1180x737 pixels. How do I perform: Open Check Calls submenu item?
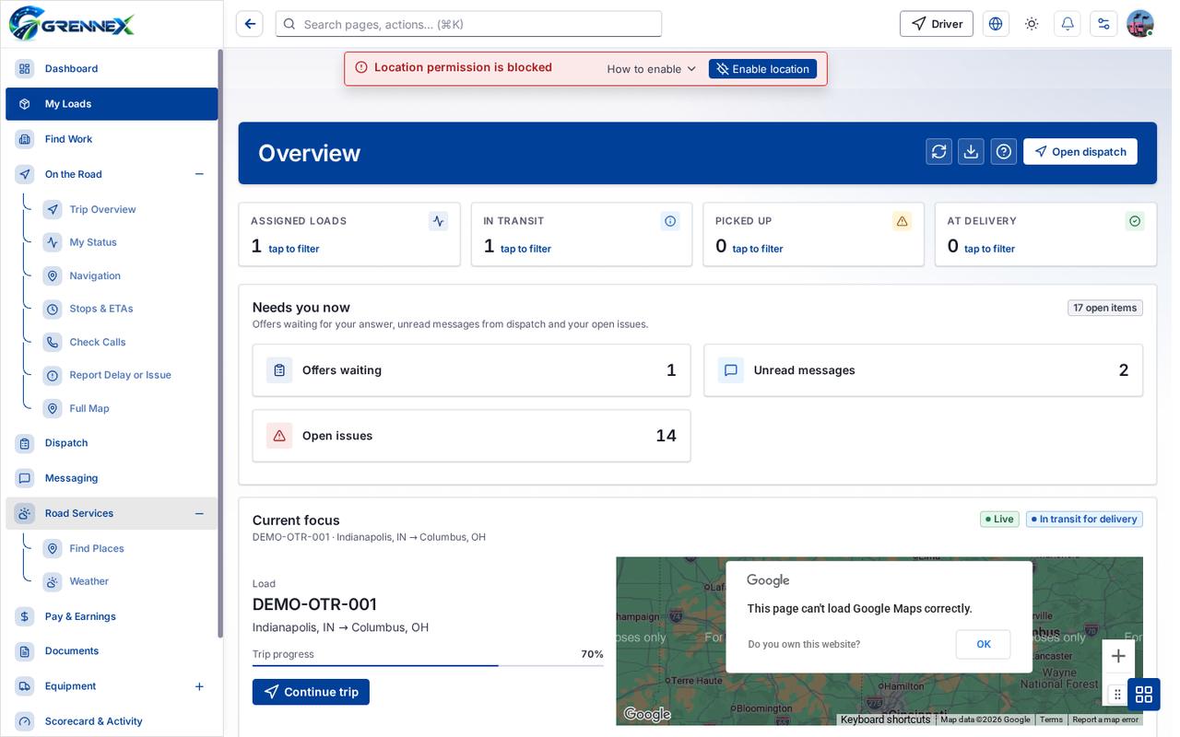coord(127,342)
